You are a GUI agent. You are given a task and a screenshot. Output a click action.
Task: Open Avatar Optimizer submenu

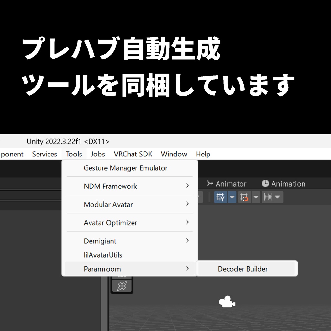click(x=130, y=223)
